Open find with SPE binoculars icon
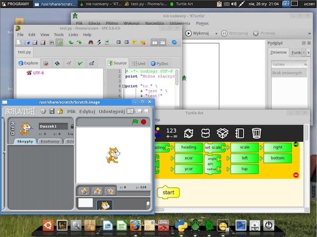317x237 pixels. coord(91,42)
